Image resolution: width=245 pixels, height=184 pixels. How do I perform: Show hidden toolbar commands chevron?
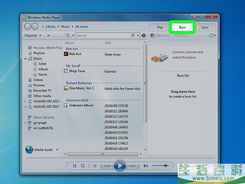click(x=48, y=35)
